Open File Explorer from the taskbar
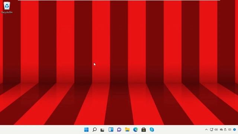 coord(127,130)
